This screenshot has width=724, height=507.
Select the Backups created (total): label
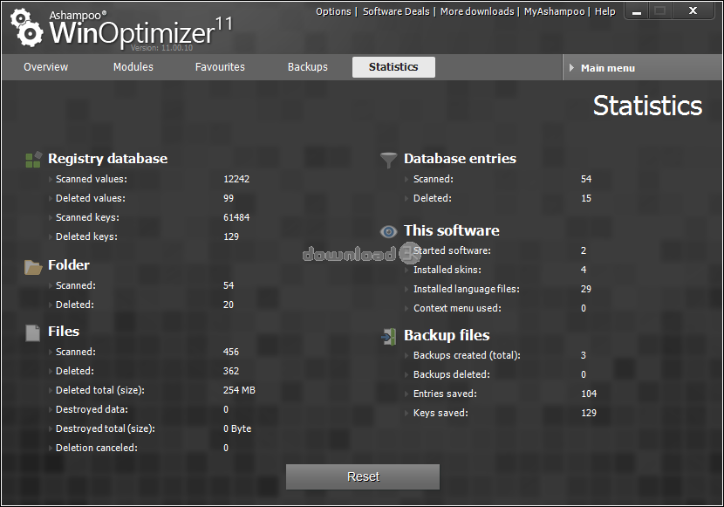[467, 355]
